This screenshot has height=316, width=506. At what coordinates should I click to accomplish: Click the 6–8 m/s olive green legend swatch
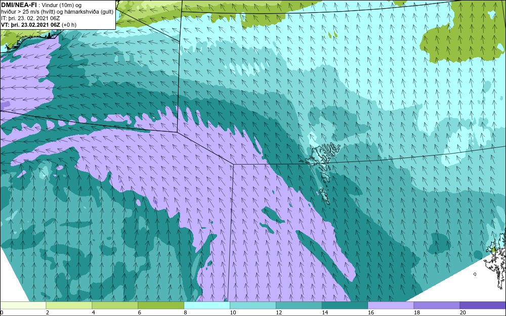click(161, 305)
